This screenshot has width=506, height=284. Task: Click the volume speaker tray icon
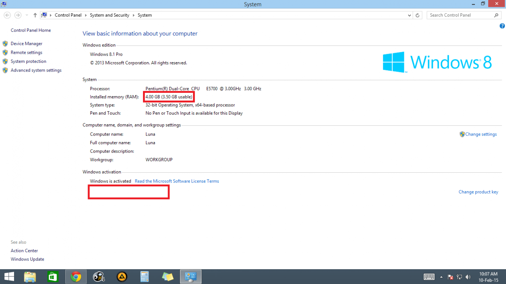[468, 277]
